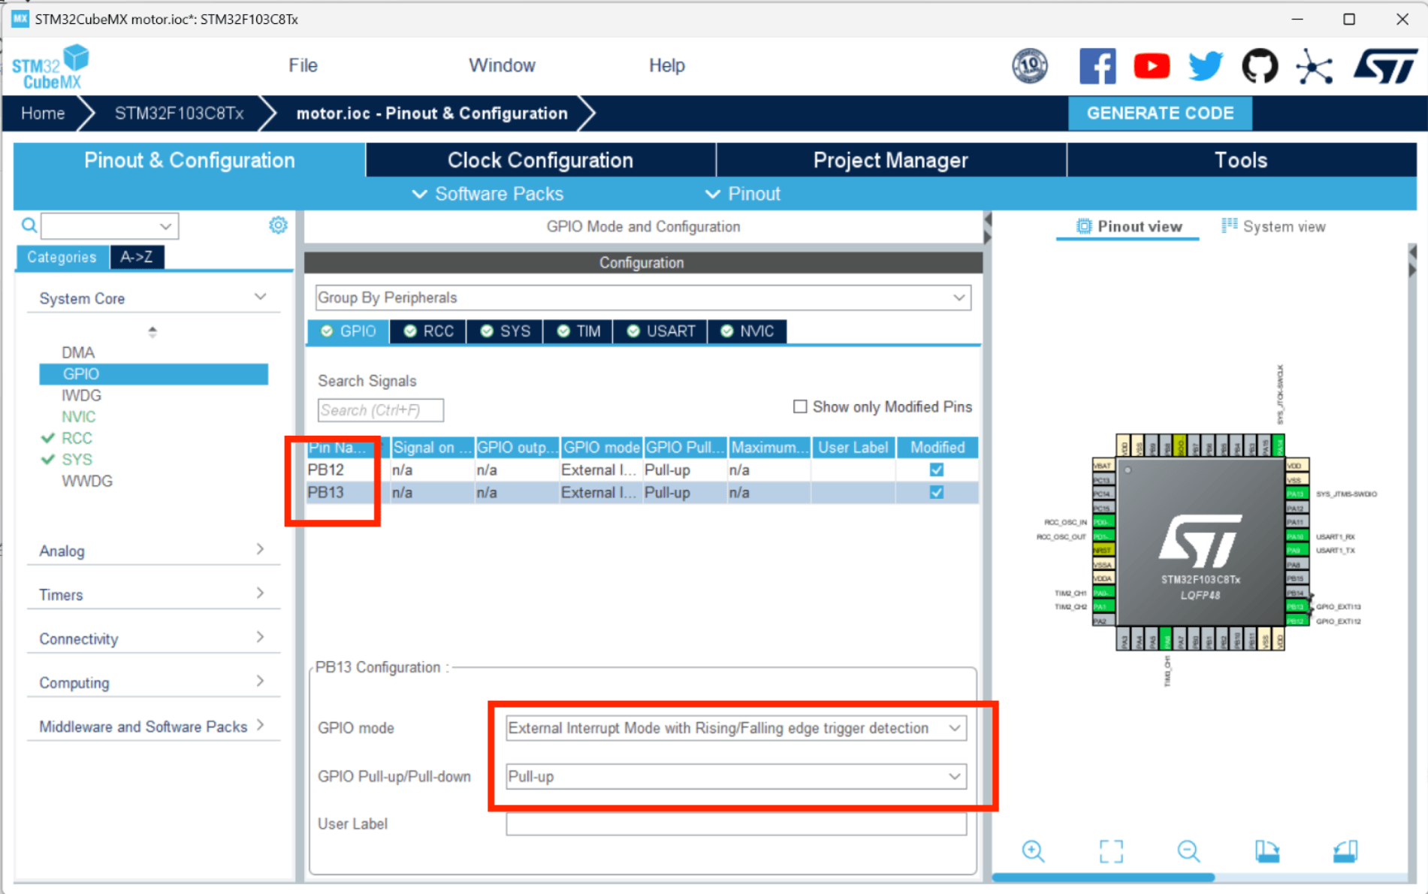The image size is (1428, 894).
Task: Go to Home breadcrumb
Action: click(x=43, y=113)
